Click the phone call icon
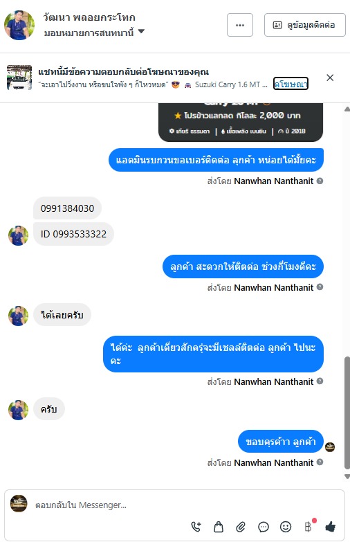The width and height of the screenshot is (350, 542). point(196,527)
